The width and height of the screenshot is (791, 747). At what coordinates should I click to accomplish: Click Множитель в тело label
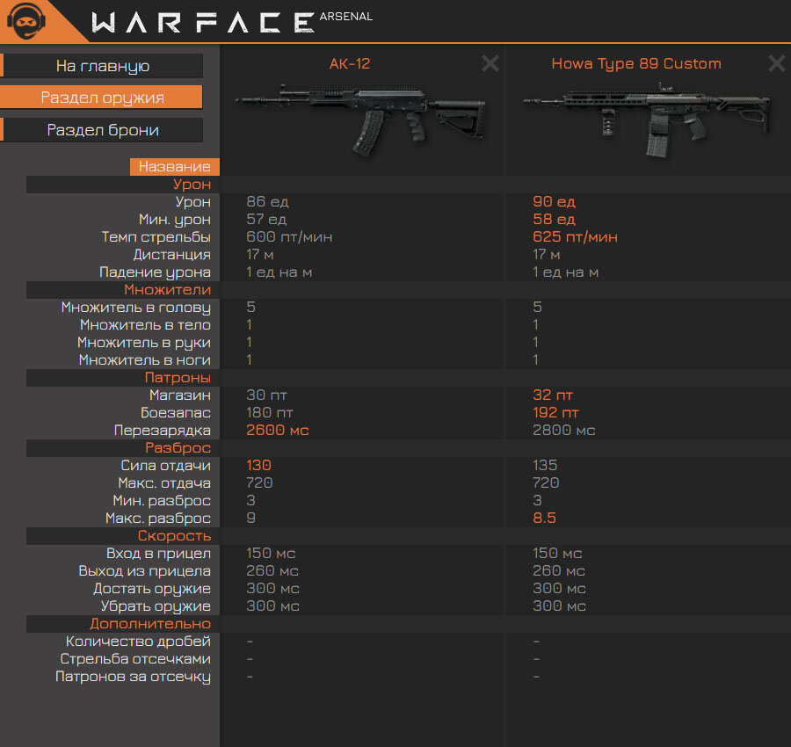(145, 325)
